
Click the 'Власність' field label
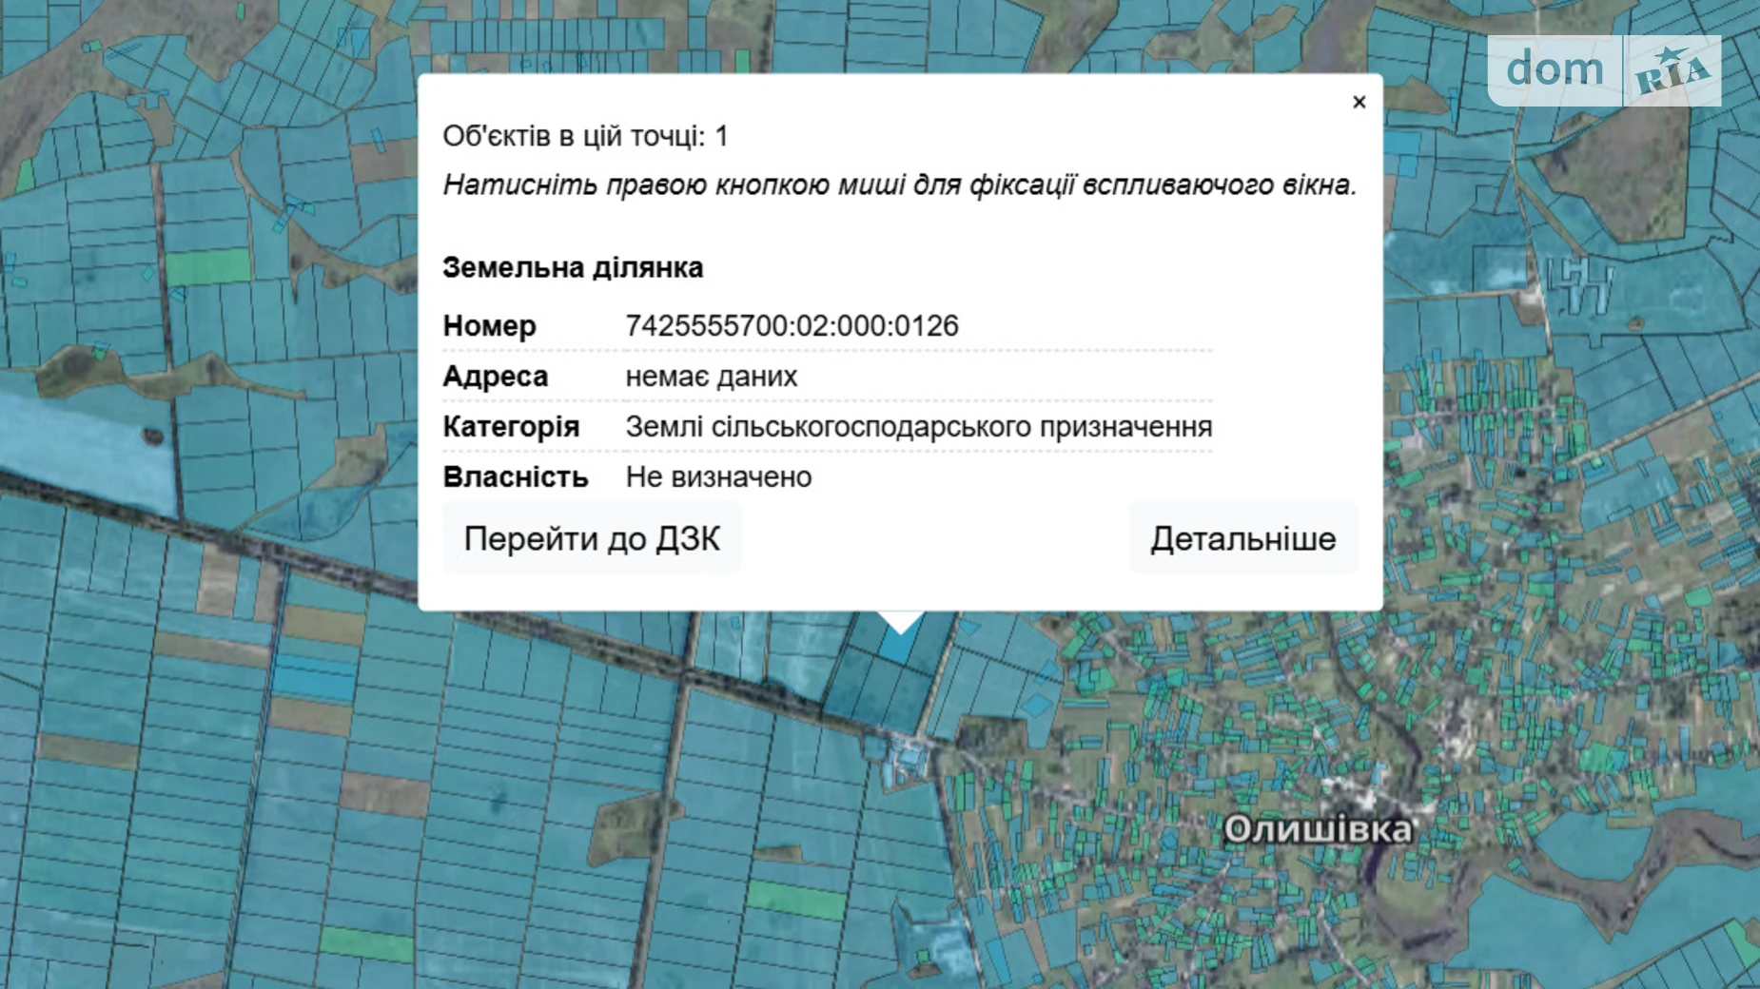tap(515, 477)
